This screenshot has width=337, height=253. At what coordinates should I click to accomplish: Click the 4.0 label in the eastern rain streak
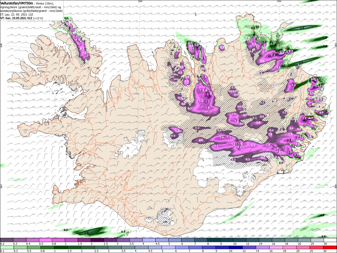(301, 62)
